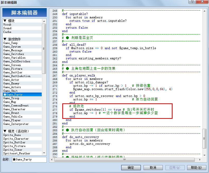This screenshot has width=209, height=173.
Task: Select the Game_Character script
Action: tap(22, 109)
